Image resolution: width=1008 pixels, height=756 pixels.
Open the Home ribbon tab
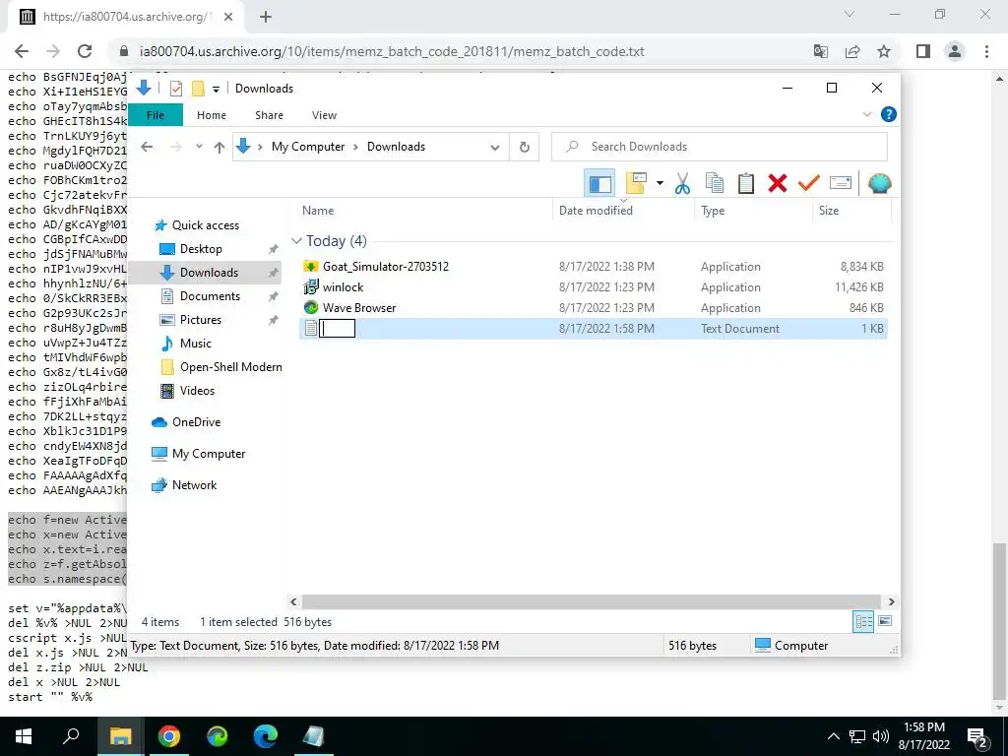(x=212, y=115)
